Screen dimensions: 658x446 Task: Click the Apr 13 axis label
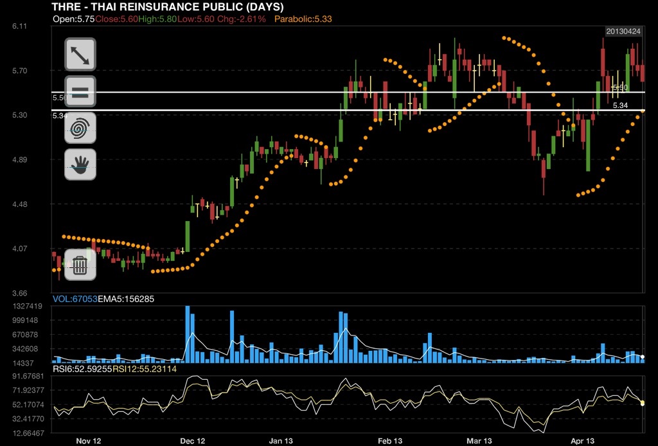coord(582,441)
